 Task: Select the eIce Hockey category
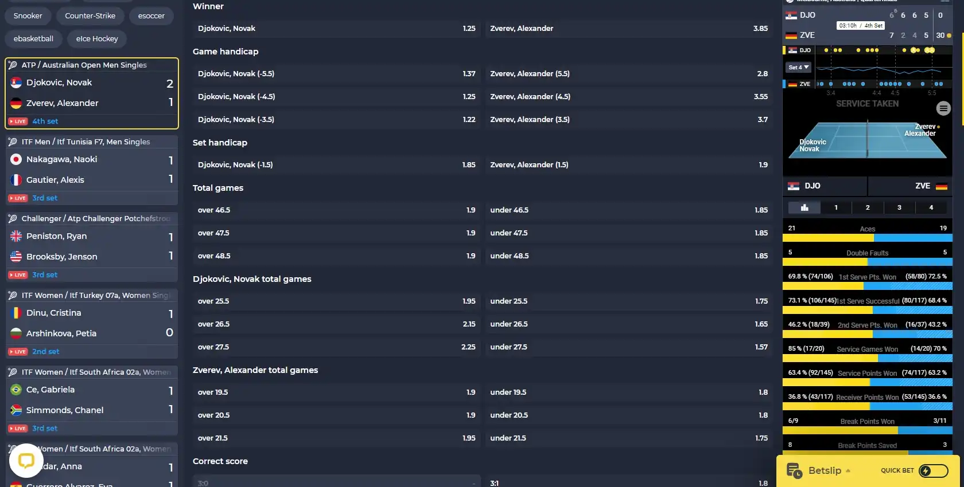97,39
